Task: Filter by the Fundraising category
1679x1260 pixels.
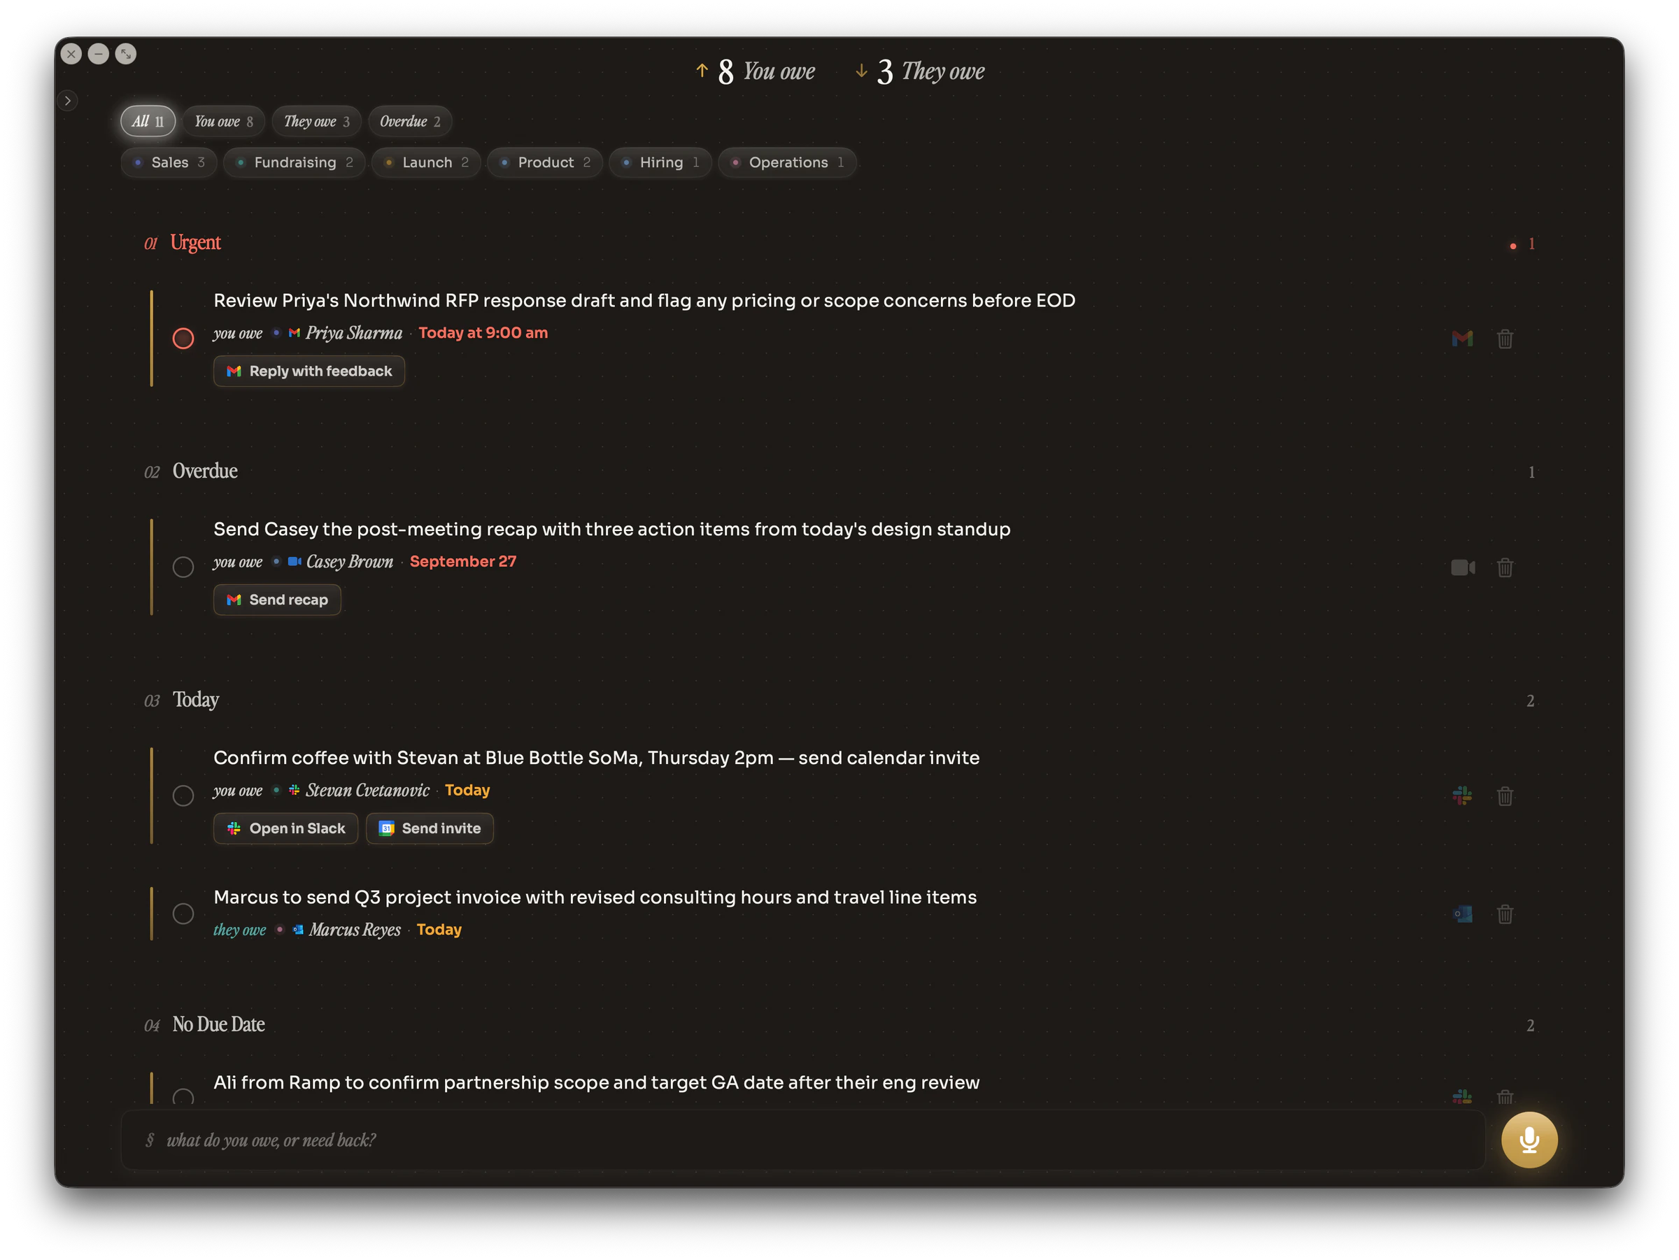Action: click(x=295, y=162)
